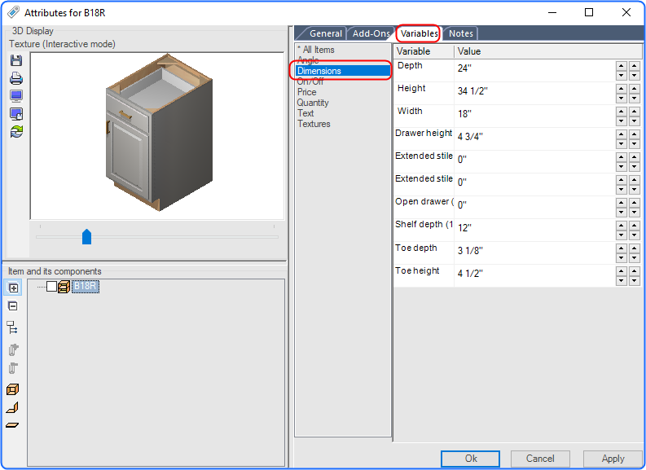The image size is (646, 470).
Task: Click the flat orange panel icon
Action: (x=13, y=425)
